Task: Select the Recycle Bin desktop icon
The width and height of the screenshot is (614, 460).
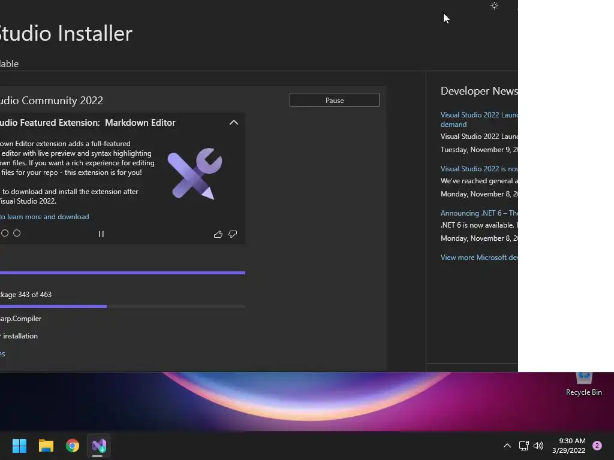Action: [584, 385]
